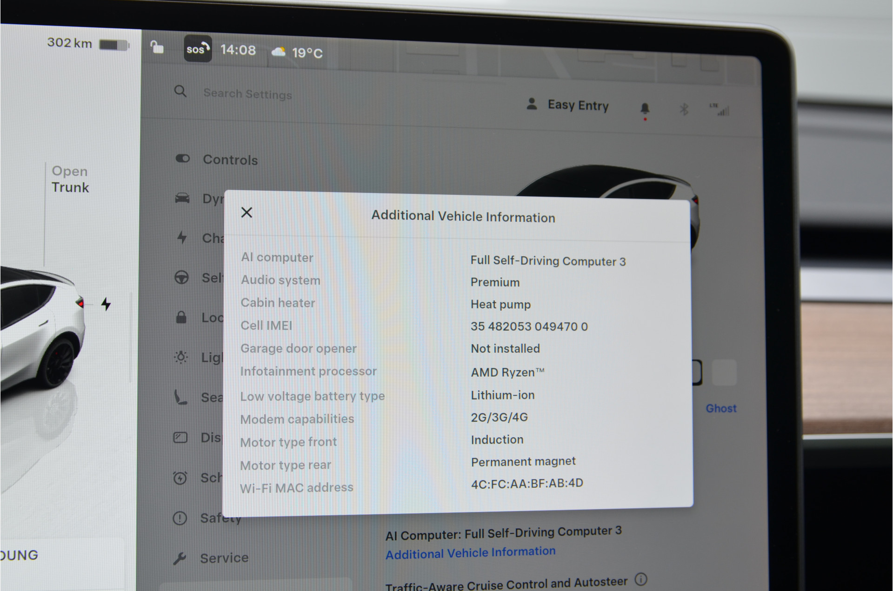Open the Dynamics car icon menu

182,198
